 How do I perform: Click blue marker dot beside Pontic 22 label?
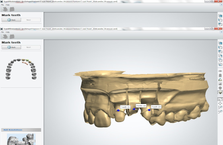click(x=134, y=109)
